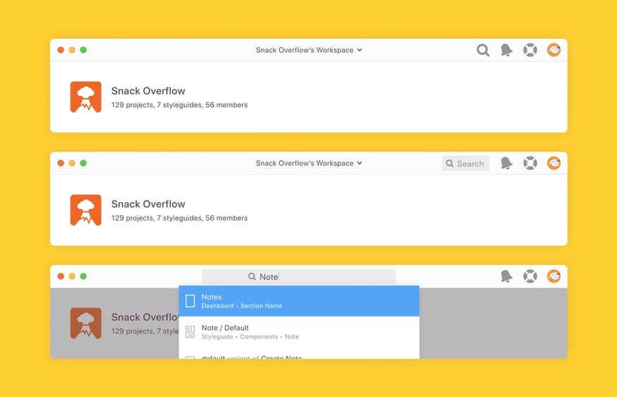Click the magnifier icon beside "Note" query
The width and height of the screenshot is (617, 397).
coord(252,276)
